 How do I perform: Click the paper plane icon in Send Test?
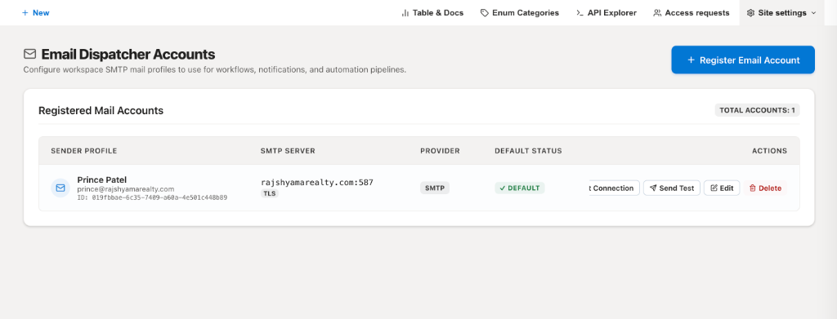[x=653, y=188]
